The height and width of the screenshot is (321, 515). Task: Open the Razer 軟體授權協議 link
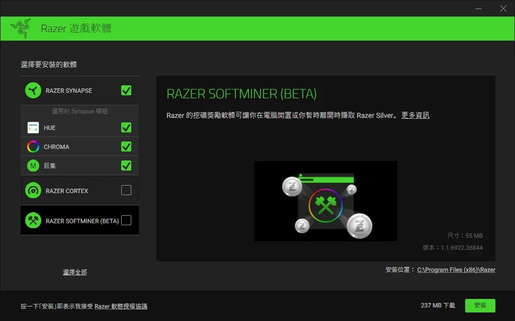point(121,306)
